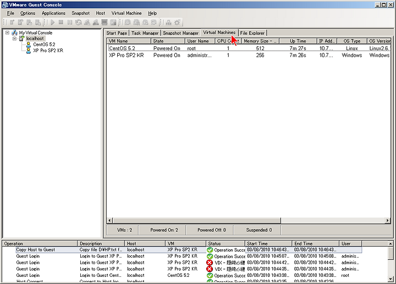Click the Login to Guest Cent.. description
The height and width of the screenshot is (284, 396).
[x=101, y=275]
